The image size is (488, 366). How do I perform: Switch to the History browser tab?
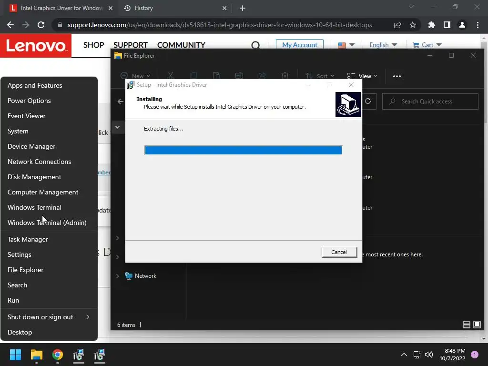point(175,8)
